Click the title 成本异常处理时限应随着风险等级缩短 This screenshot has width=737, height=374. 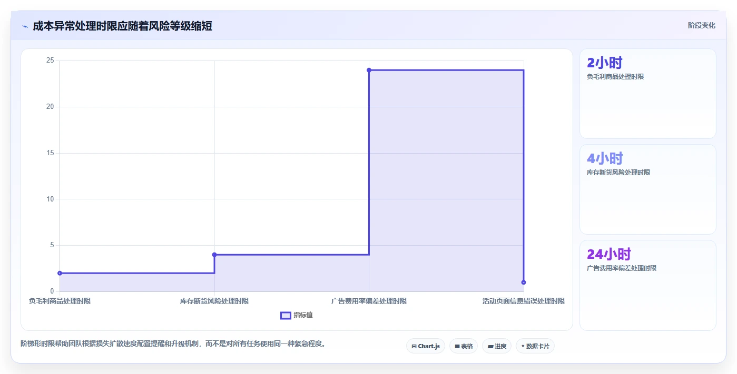(x=122, y=26)
